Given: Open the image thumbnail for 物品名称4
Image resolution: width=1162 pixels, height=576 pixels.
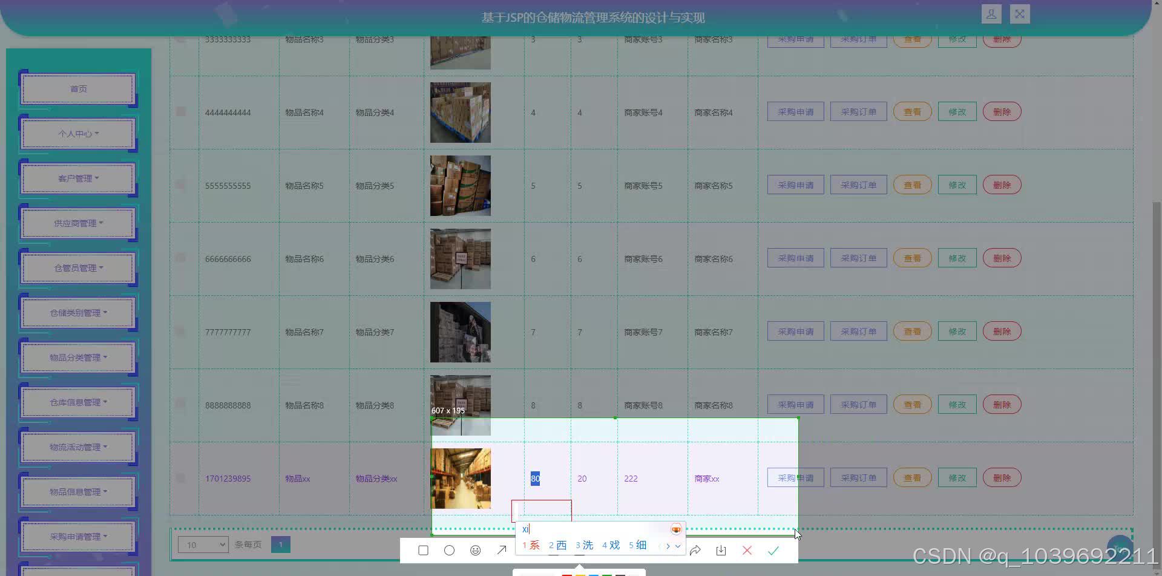Looking at the screenshot, I should (461, 113).
